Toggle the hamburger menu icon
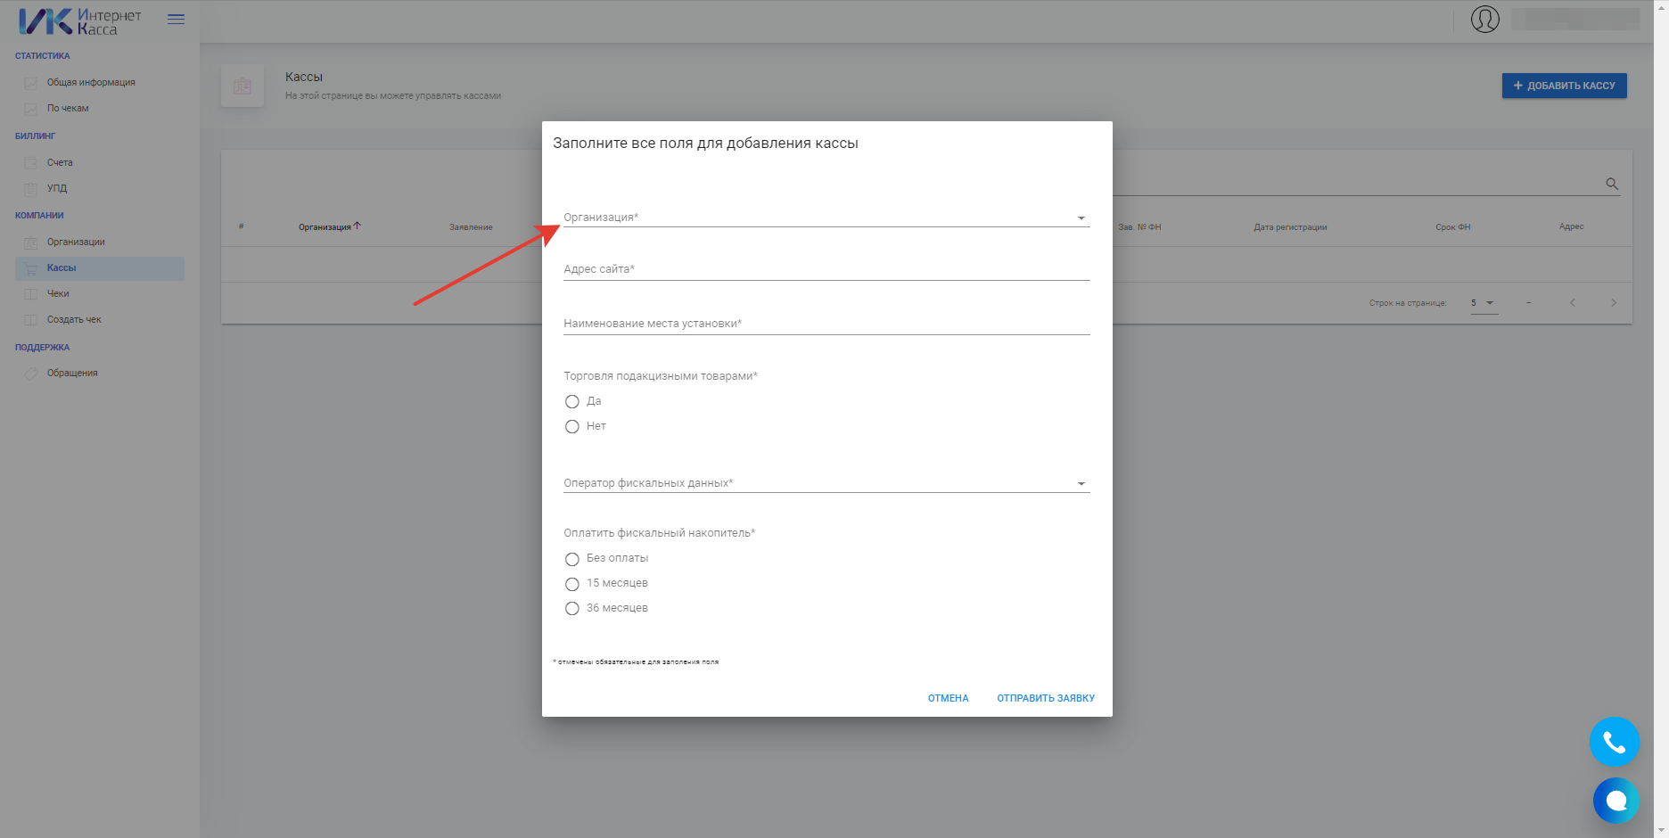Screen dimensions: 1669x838 [176, 20]
